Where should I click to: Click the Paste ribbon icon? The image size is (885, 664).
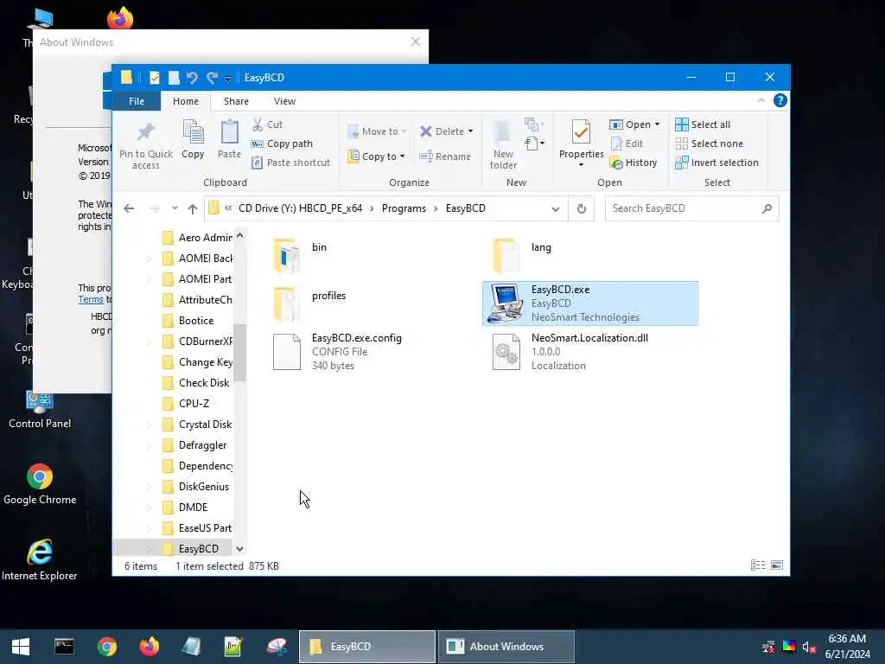(229, 139)
